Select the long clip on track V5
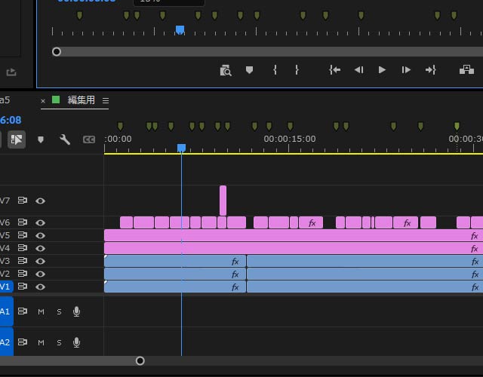Image resolution: width=483 pixels, height=377 pixels. point(294,235)
